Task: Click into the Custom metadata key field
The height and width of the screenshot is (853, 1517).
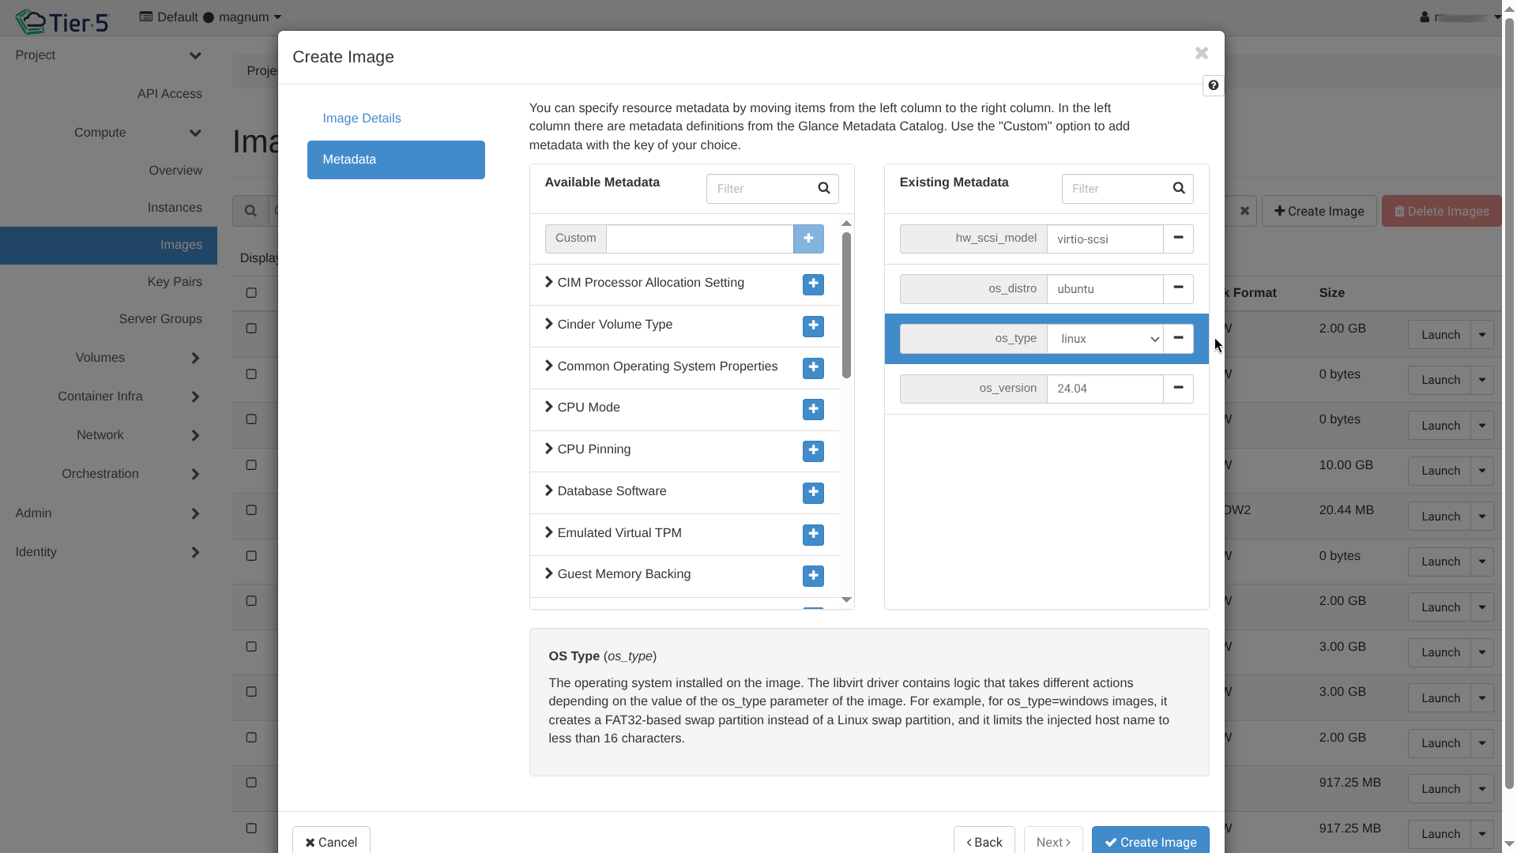Action: 699,239
